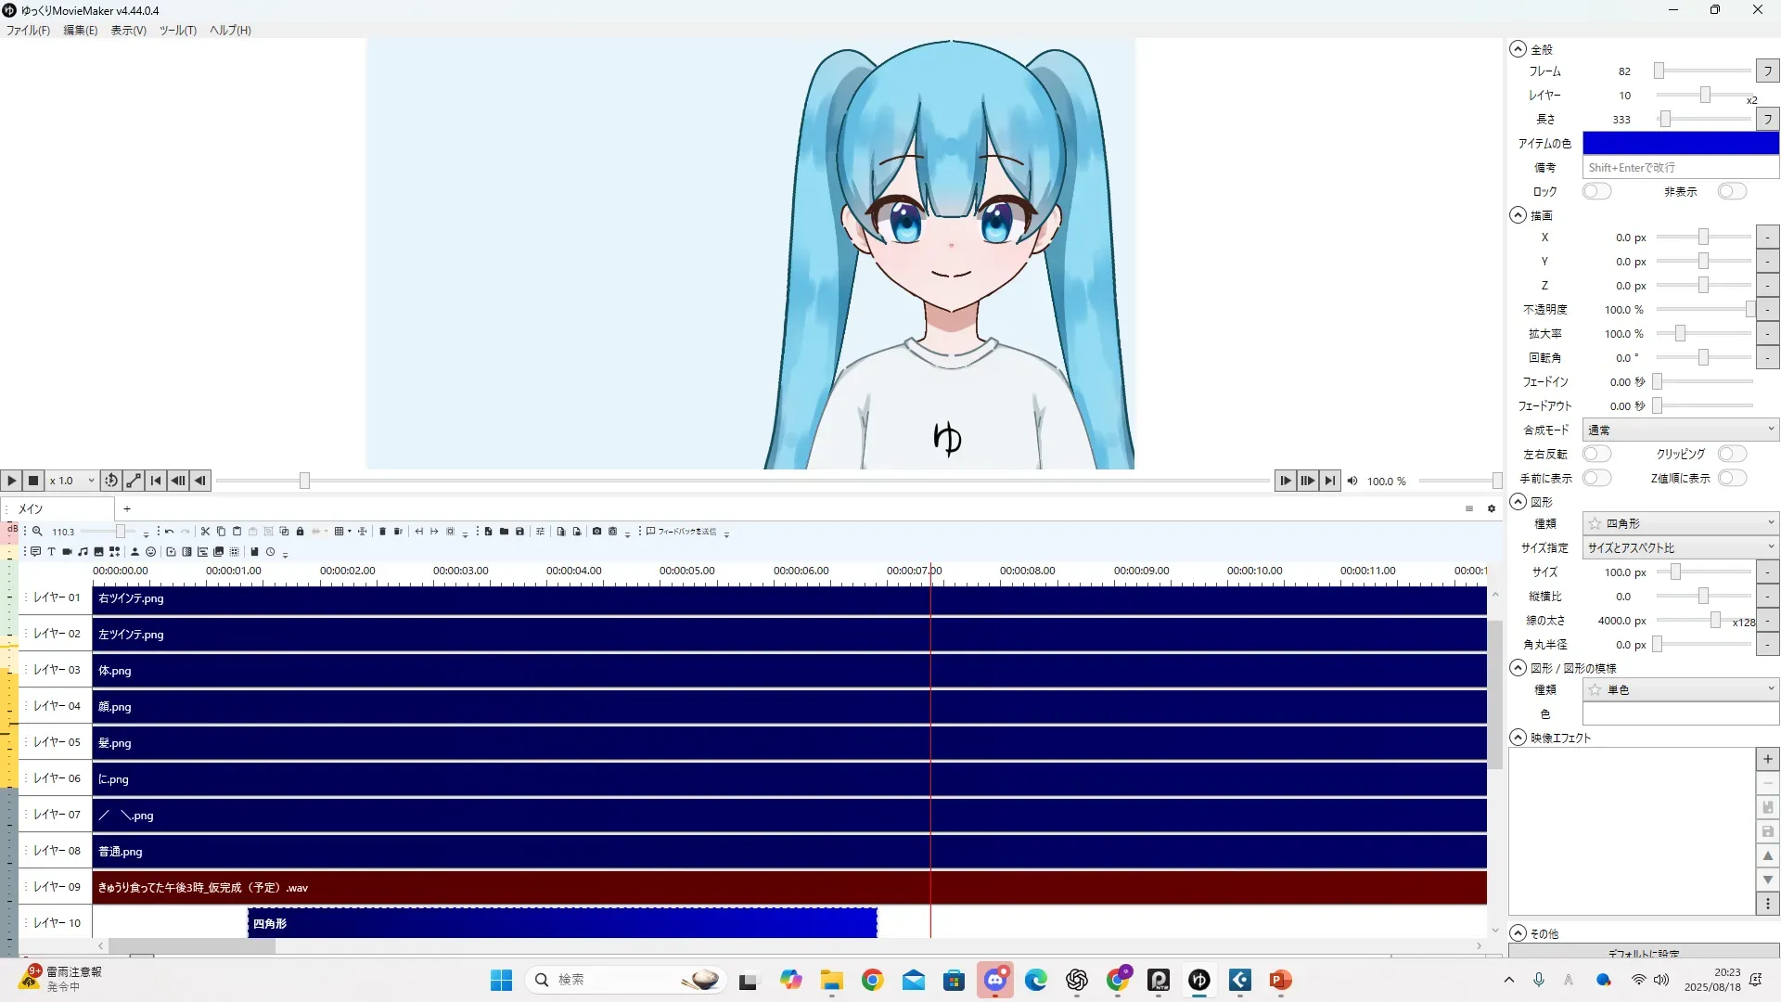Toggle the ロック switch on

click(x=1596, y=192)
